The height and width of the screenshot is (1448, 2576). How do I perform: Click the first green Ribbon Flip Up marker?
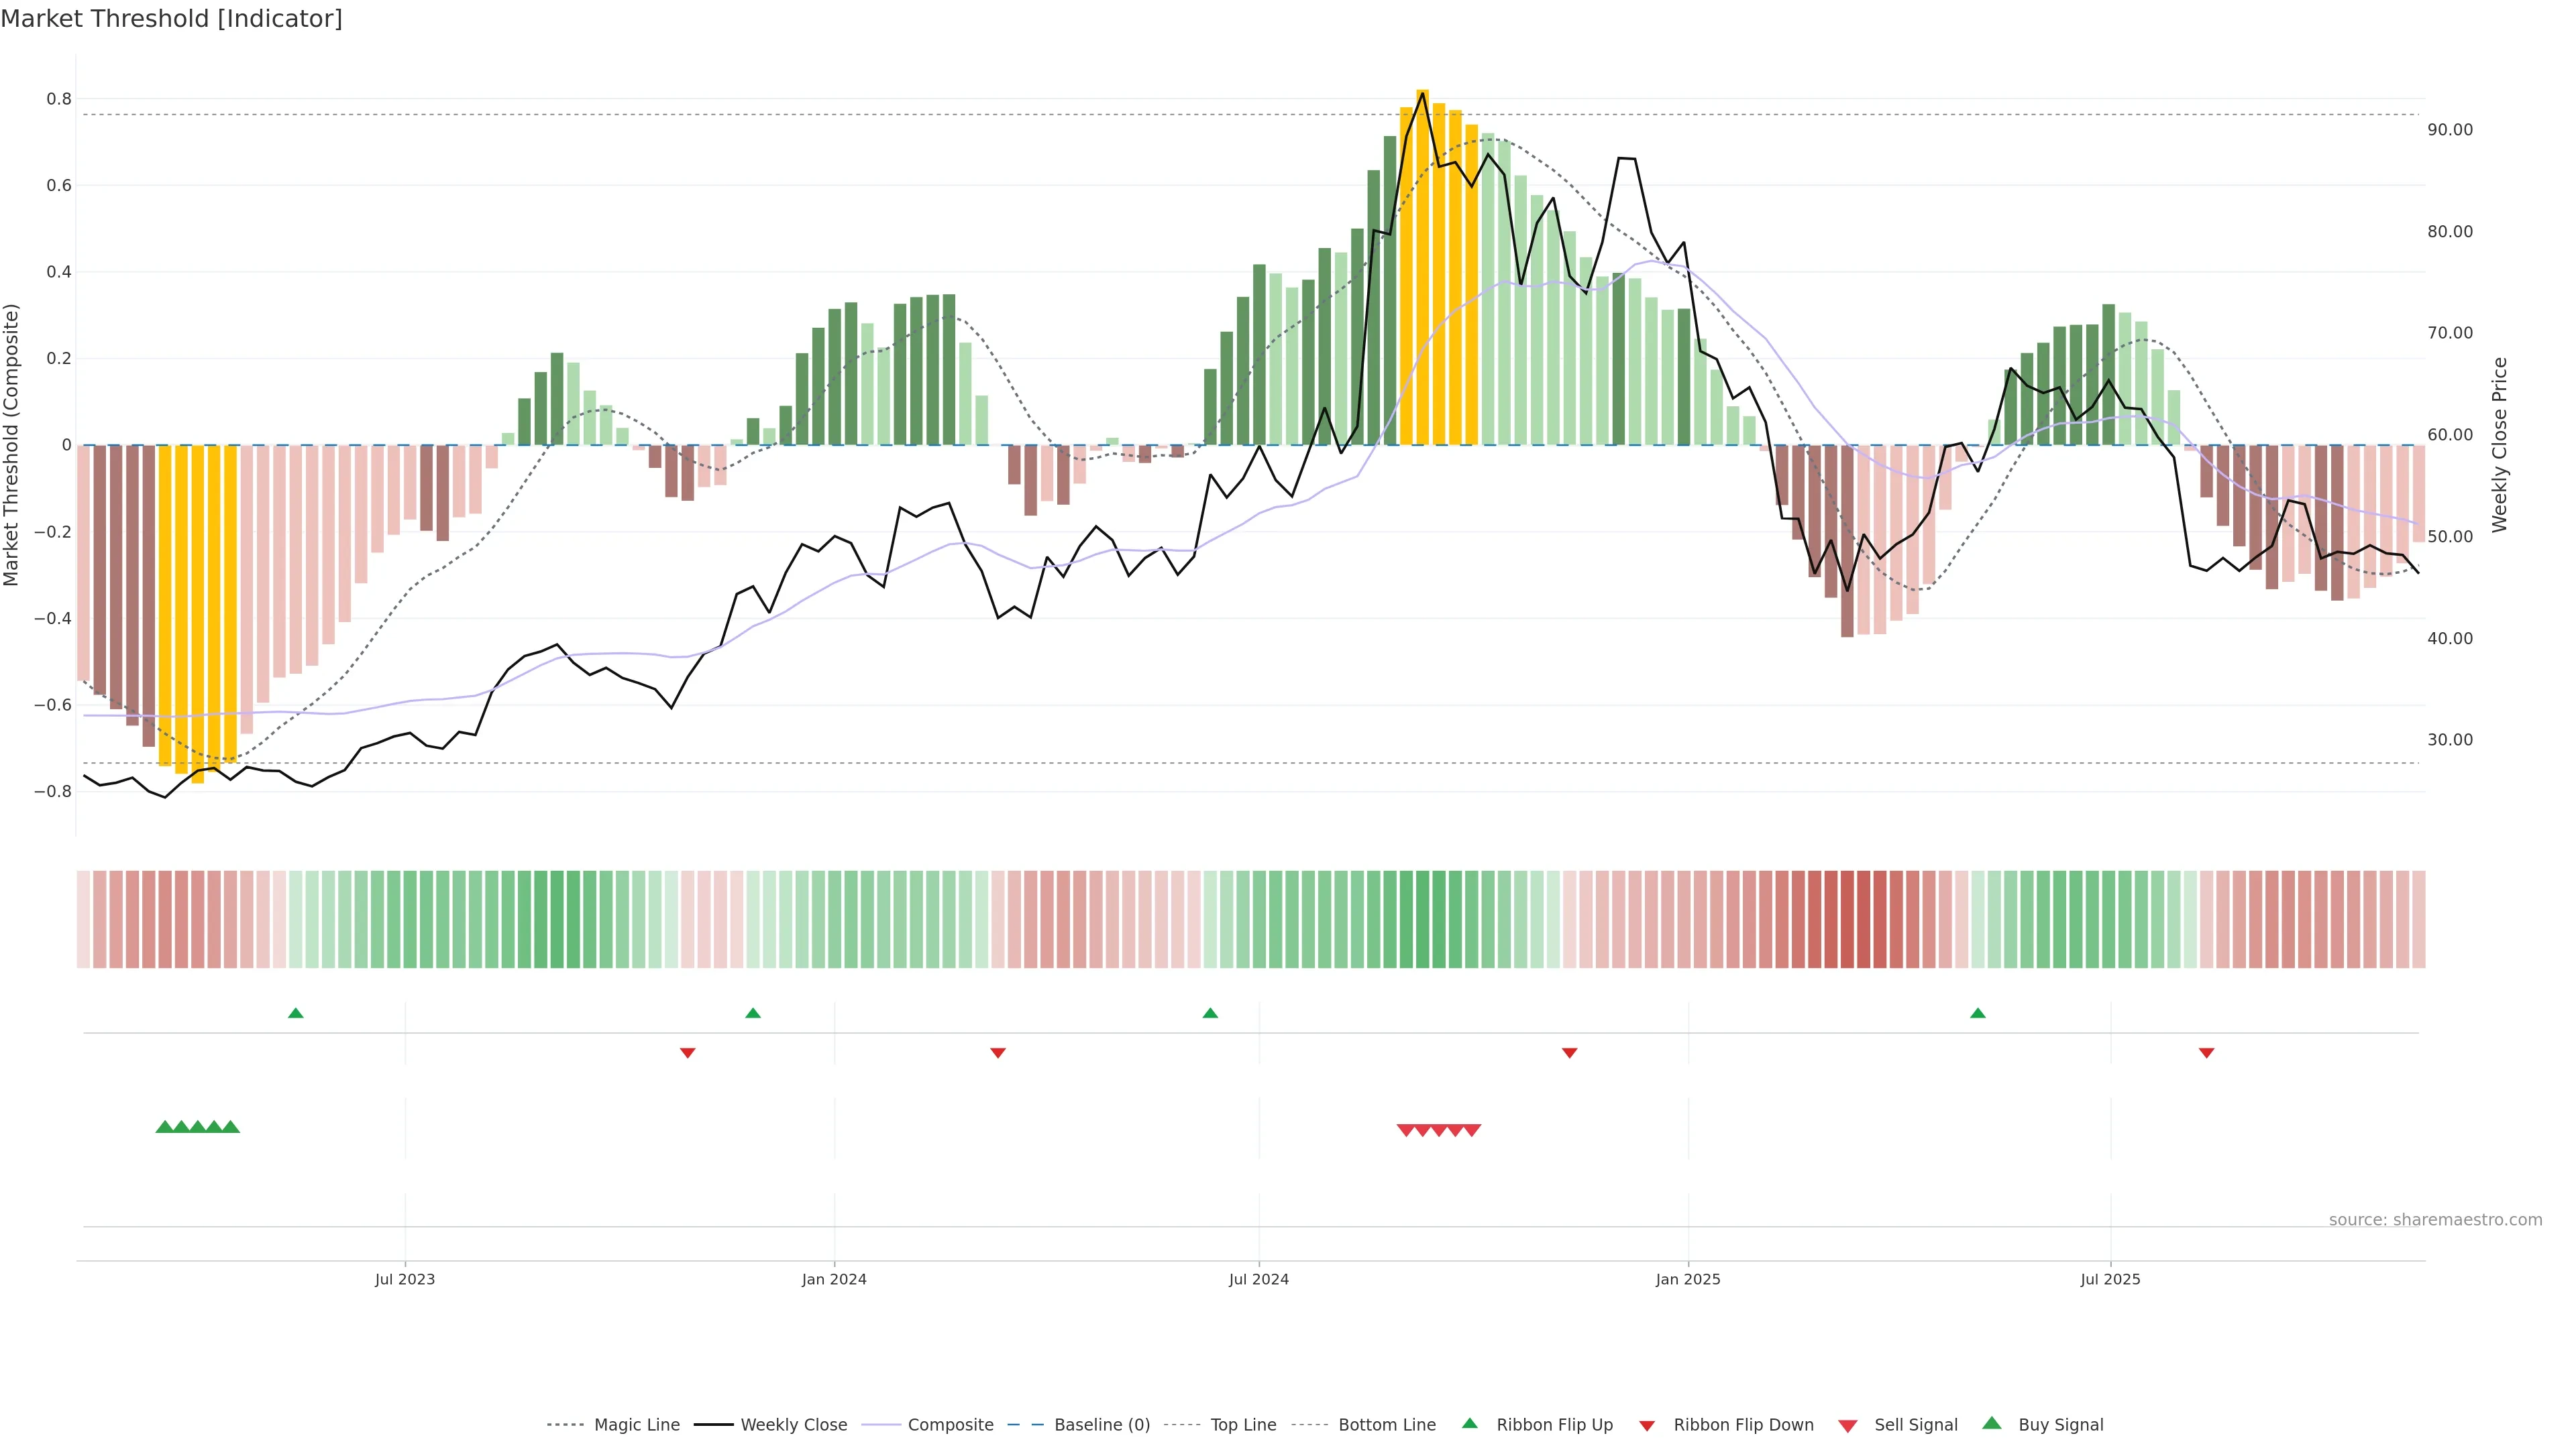[295, 1014]
